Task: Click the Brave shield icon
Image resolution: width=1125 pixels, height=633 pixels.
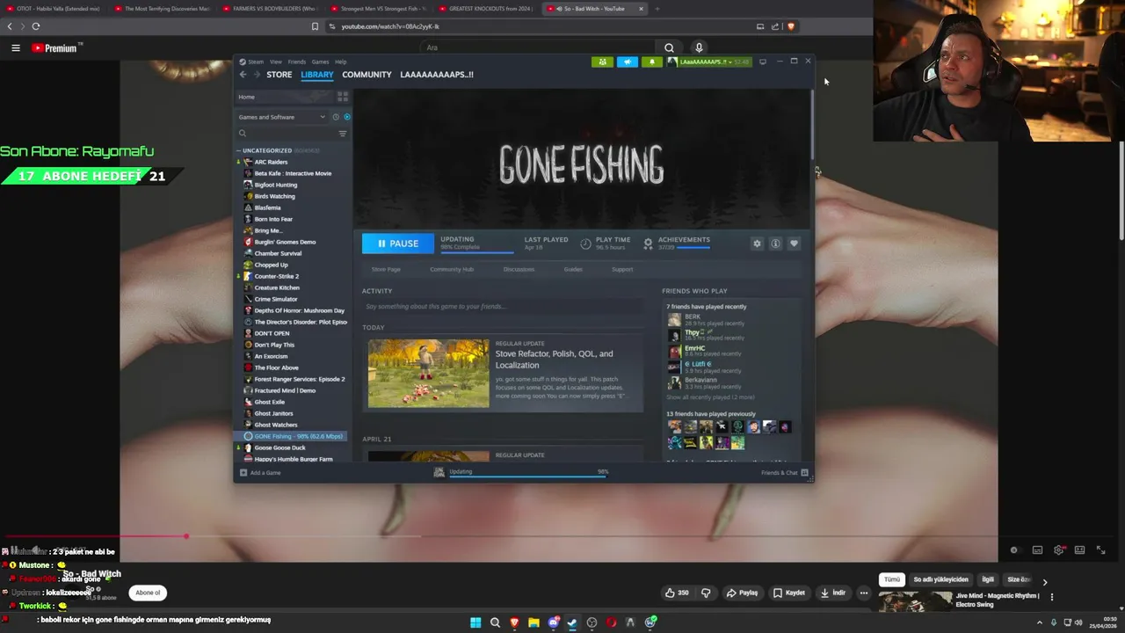Action: [x=791, y=26]
